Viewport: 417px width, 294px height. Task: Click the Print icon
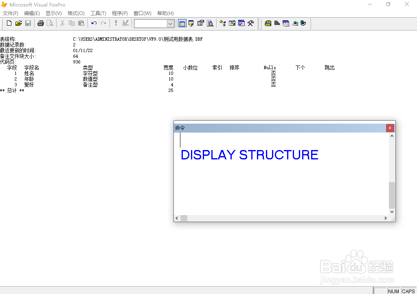click(x=41, y=23)
